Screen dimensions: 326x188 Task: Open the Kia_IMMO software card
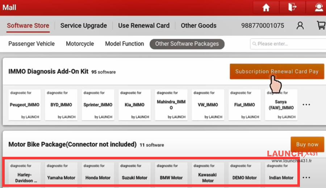(x=134, y=105)
